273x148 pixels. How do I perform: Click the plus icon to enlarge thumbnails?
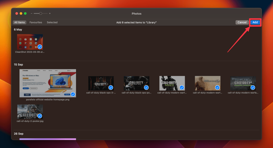50,14
